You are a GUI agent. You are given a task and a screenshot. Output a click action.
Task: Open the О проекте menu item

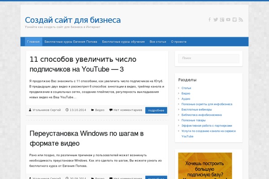click(x=178, y=42)
